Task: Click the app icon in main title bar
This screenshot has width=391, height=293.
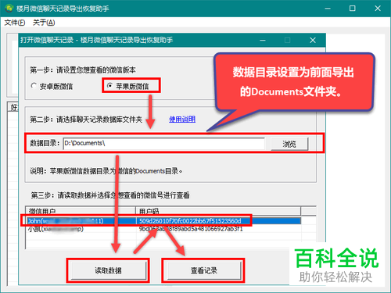Action: coord(9,9)
